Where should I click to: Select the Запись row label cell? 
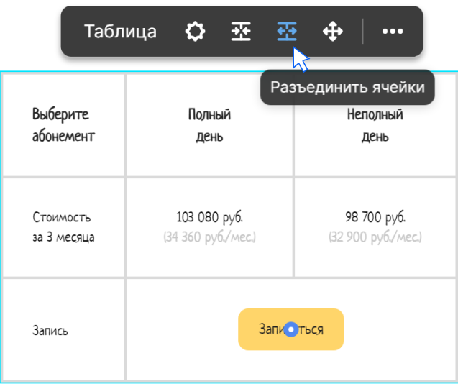pos(64,329)
